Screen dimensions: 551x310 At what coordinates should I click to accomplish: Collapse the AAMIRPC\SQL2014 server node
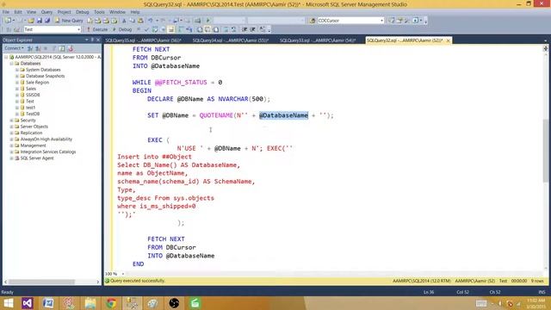point(6,57)
